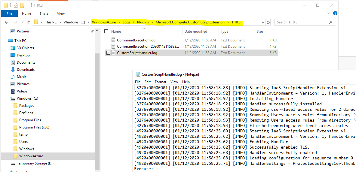
Task: Open the Notepad Help menu
Action: pos(186,82)
